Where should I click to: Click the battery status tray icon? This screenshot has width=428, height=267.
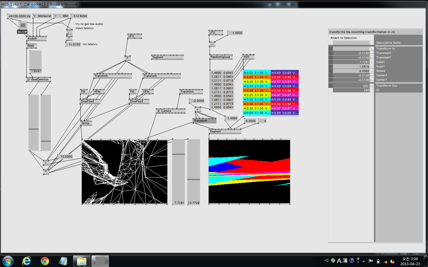(378, 261)
